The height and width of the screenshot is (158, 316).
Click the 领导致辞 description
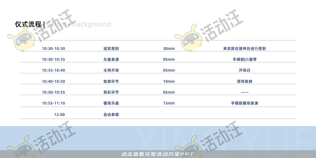[244, 81]
